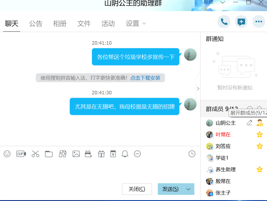
Task: Select member 叶常在 in the list
Action: 234,135
